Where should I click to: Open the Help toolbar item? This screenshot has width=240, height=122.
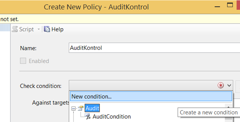54,29
